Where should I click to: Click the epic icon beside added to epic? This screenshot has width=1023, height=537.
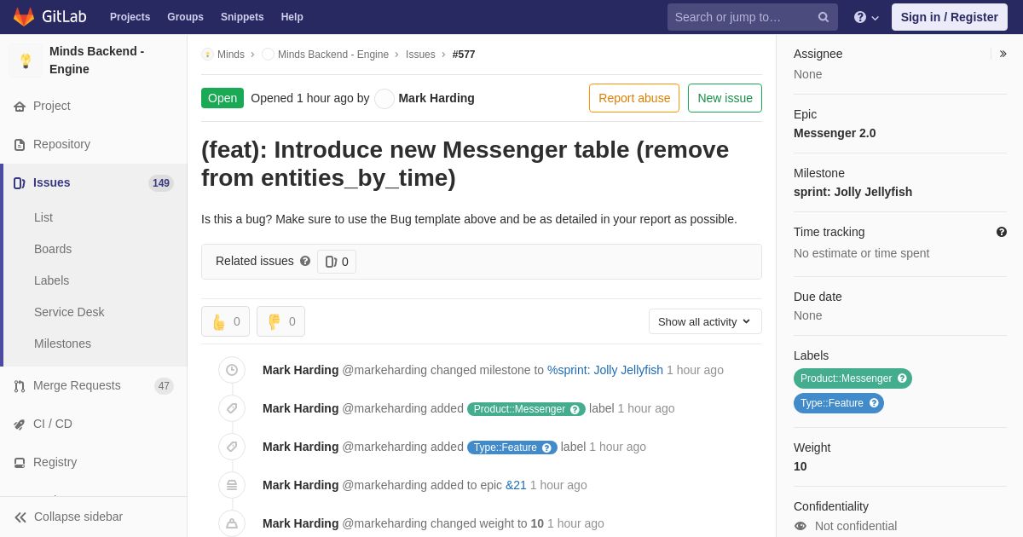point(232,485)
